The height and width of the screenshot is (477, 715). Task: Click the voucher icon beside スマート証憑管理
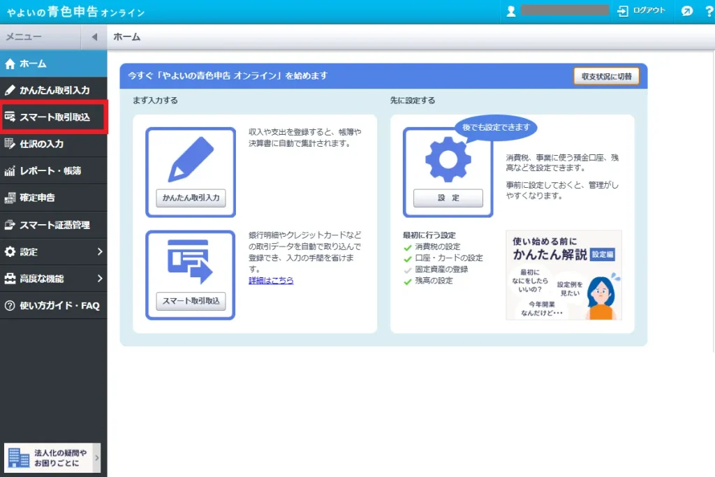click(10, 225)
